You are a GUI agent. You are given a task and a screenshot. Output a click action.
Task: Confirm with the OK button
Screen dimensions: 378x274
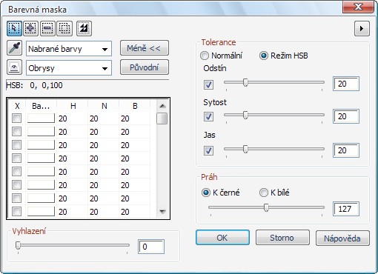[222, 238]
